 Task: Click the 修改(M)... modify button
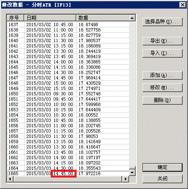(163, 88)
